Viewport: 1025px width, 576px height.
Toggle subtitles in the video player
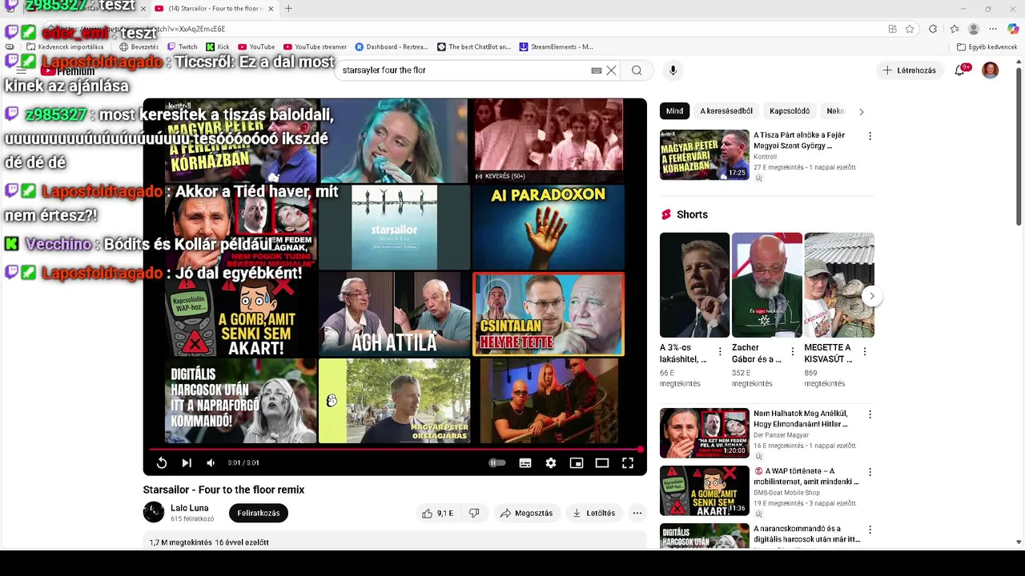click(x=525, y=463)
